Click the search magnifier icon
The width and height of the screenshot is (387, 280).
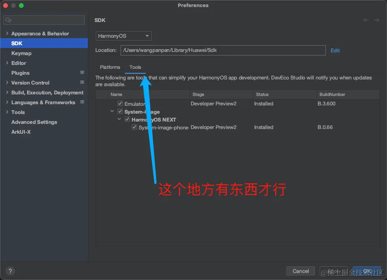point(8,20)
